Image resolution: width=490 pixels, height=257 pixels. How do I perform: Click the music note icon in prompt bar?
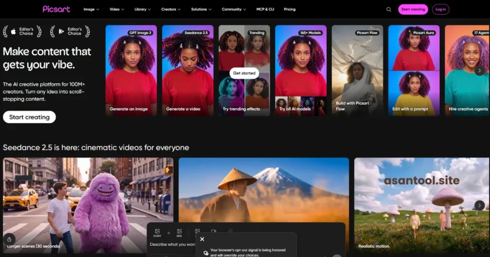coord(230,231)
